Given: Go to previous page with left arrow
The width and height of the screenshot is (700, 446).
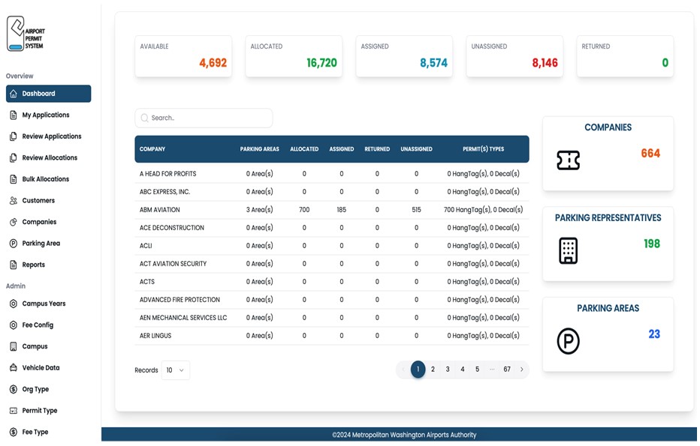Looking at the screenshot, I should [403, 370].
